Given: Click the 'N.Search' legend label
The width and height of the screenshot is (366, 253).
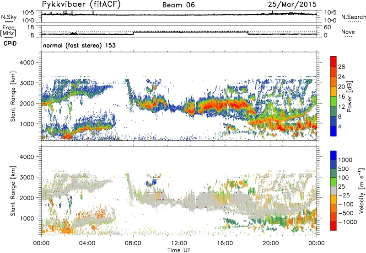Looking at the screenshot, I should pos(353,17).
